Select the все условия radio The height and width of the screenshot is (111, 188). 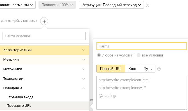[139, 55]
